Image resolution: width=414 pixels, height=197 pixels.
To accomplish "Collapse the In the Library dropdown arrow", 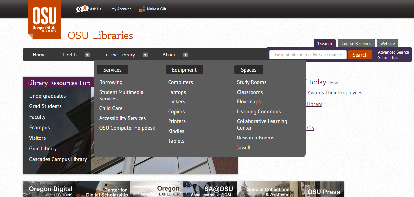I will pos(145,55).
